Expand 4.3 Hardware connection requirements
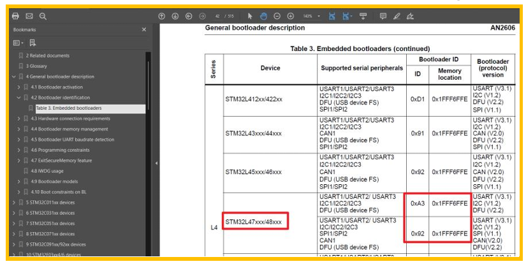Screen dimensions: 526x264 (x=18, y=119)
